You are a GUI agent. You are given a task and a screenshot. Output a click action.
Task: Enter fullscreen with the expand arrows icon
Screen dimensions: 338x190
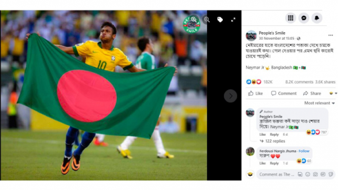click(x=233, y=20)
